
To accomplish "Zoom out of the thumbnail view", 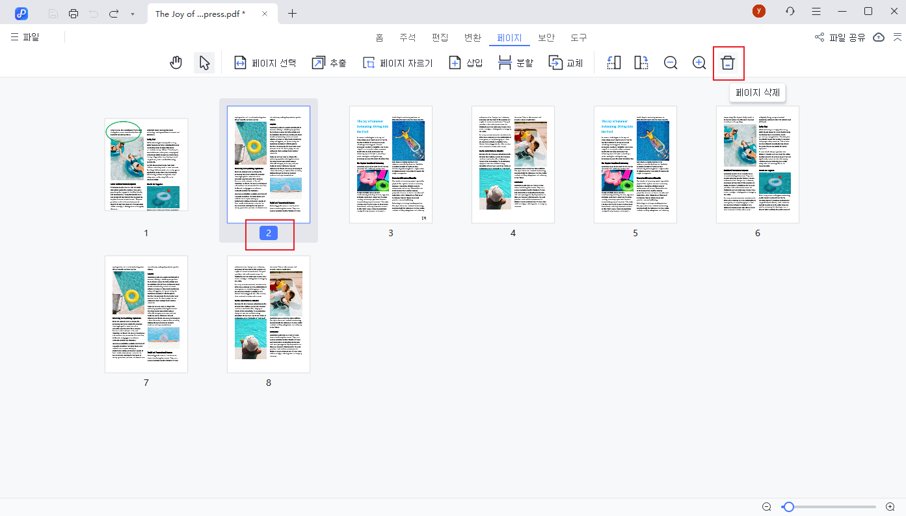I will tap(671, 62).
